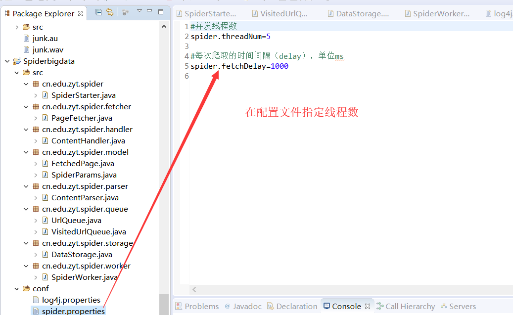Click SpiderParams.java file icon

point(46,175)
